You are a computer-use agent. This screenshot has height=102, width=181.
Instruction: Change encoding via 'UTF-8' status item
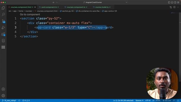point(148,101)
